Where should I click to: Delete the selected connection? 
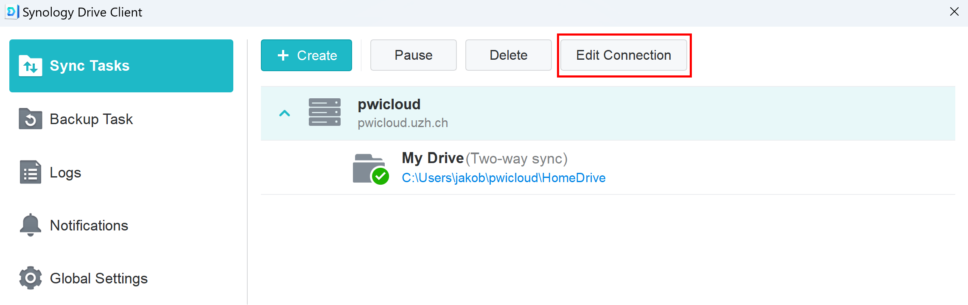pyautogui.click(x=508, y=55)
